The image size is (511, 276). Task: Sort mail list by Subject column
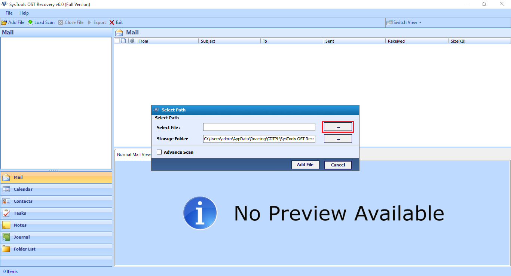229,41
